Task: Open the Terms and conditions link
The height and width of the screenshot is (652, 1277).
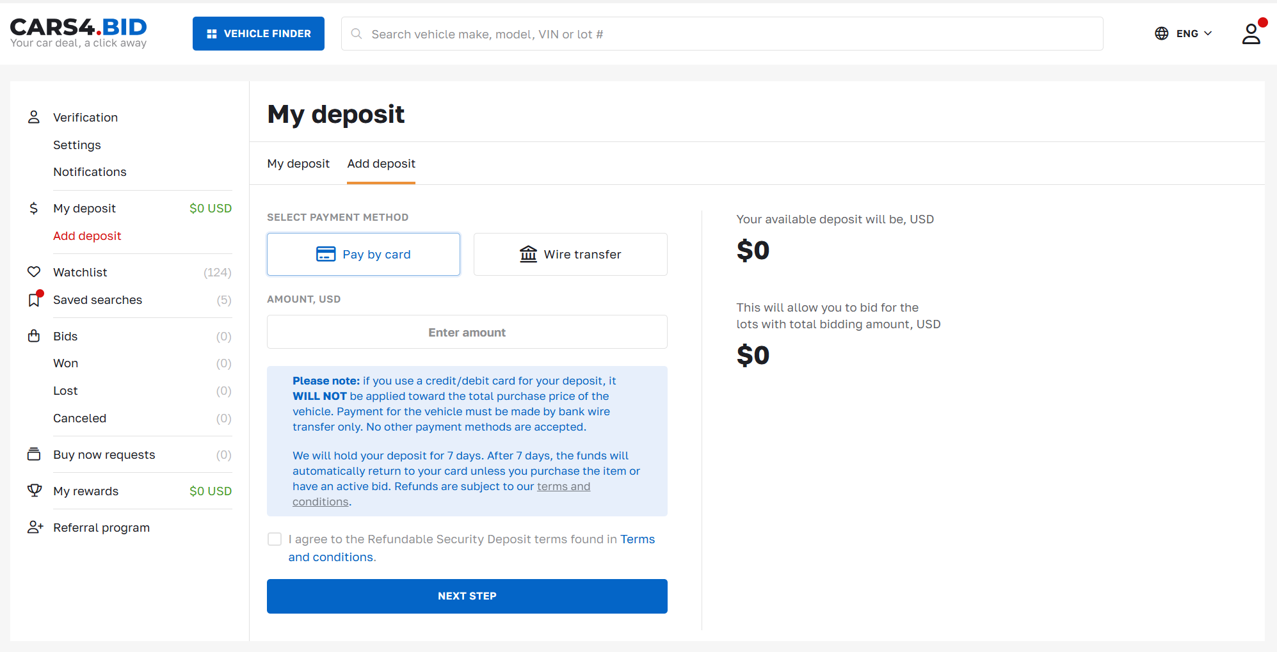Action: 637,539
